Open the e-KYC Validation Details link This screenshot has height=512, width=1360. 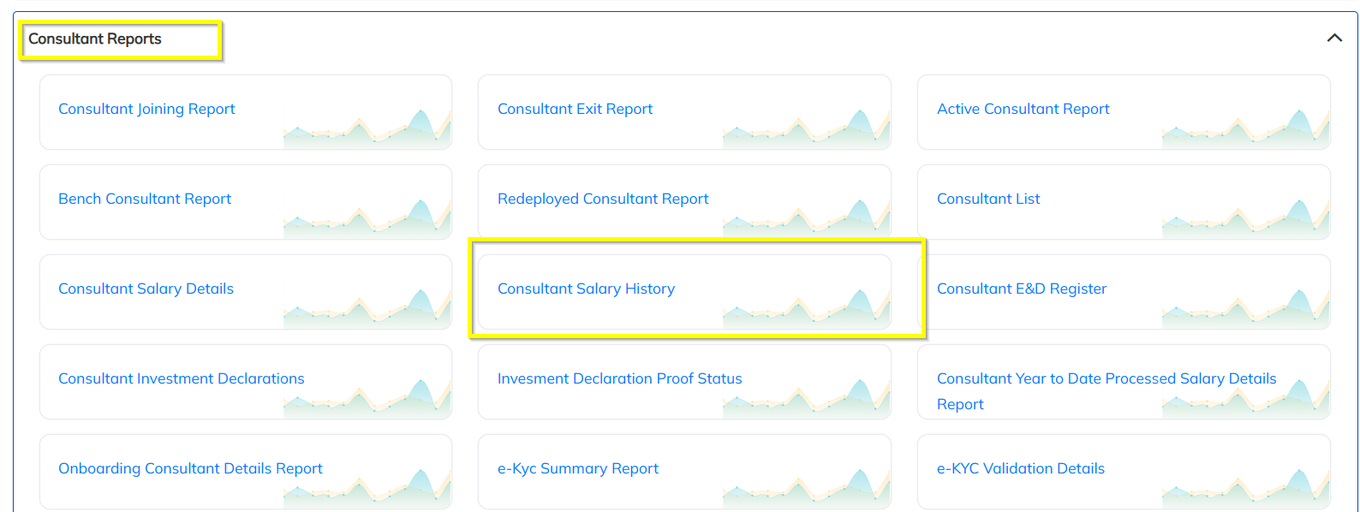[1020, 468]
